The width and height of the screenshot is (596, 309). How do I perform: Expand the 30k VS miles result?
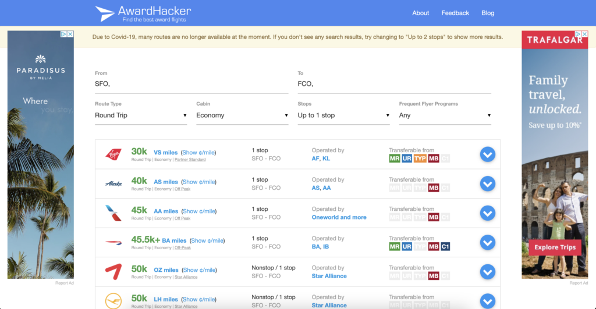point(487,154)
